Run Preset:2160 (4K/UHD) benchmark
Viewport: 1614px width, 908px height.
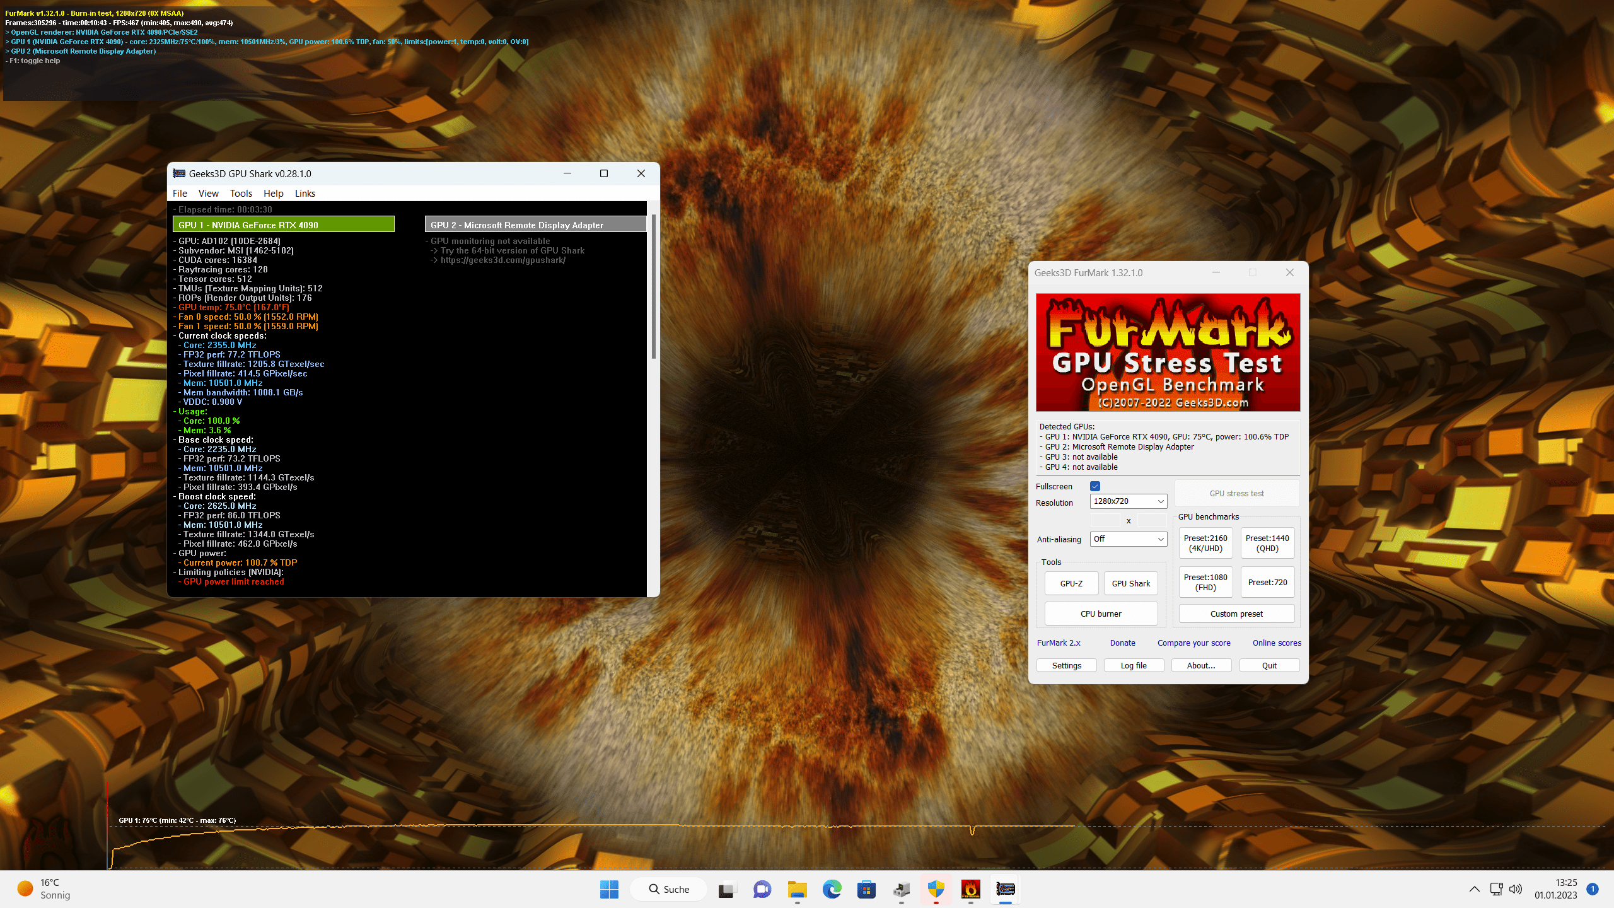tap(1205, 543)
